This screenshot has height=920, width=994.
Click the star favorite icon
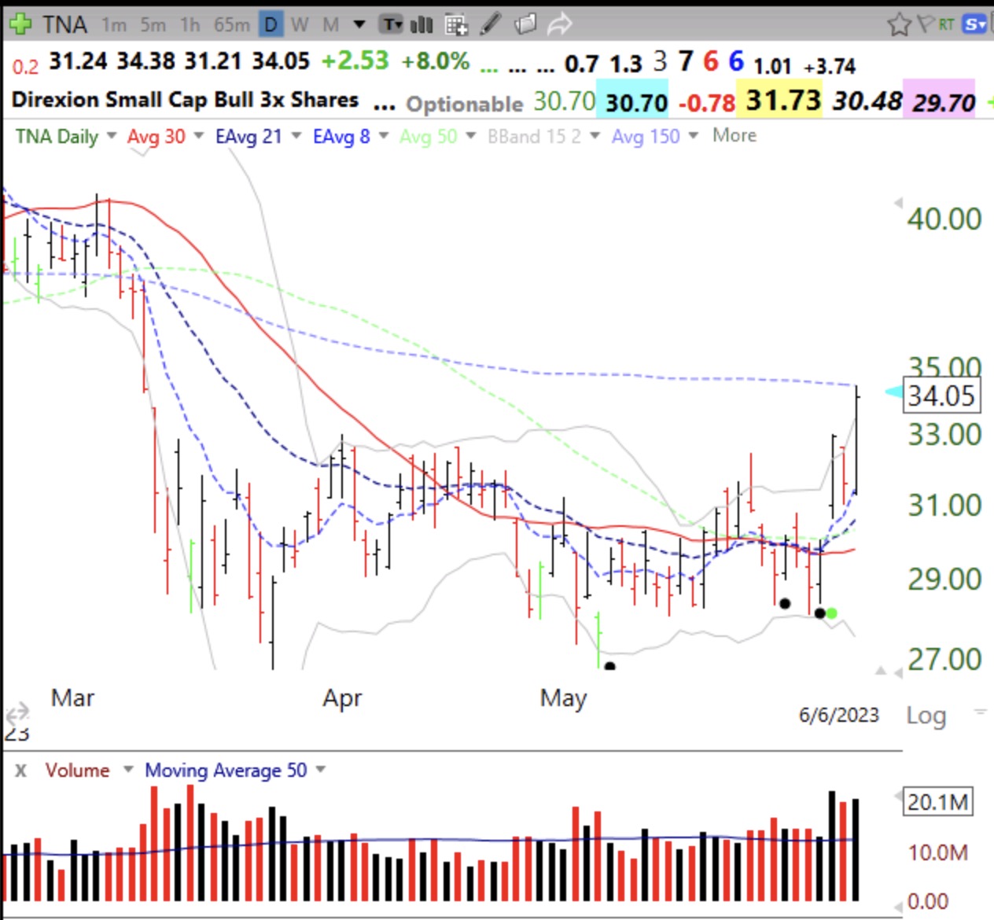[x=898, y=25]
